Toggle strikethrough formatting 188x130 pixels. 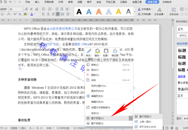pyautogui.click(x=8, y=14)
